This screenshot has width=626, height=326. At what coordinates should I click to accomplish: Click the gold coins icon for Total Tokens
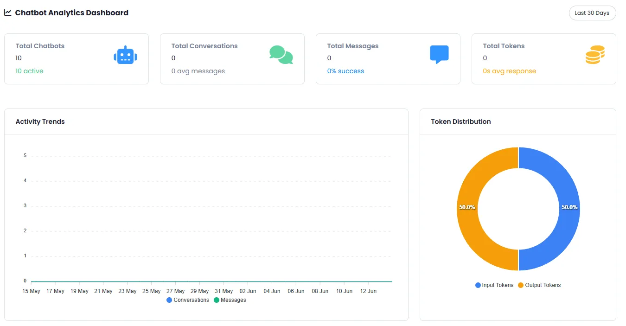coord(595,55)
